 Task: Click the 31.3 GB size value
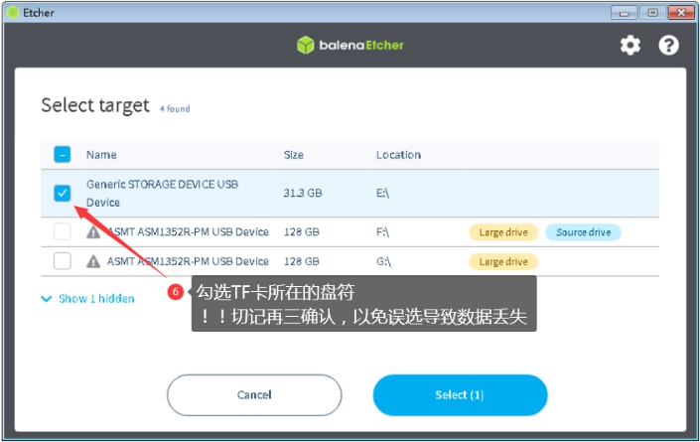tap(303, 193)
